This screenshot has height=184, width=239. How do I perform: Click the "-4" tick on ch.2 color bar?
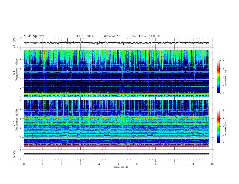point(223,118)
